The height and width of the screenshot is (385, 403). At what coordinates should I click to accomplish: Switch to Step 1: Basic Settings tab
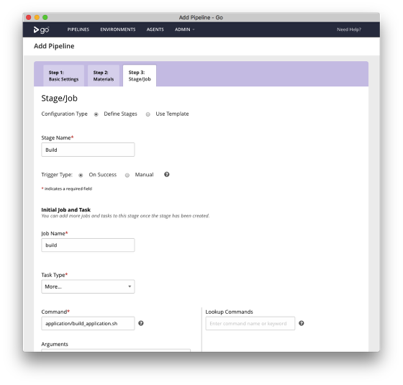(64, 76)
